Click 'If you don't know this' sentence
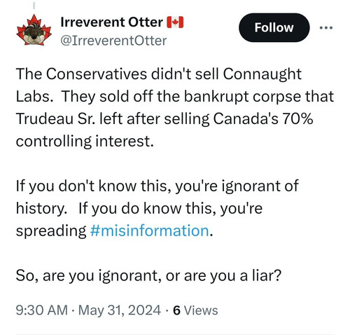Screen dimensions: 350x335 click(92, 186)
